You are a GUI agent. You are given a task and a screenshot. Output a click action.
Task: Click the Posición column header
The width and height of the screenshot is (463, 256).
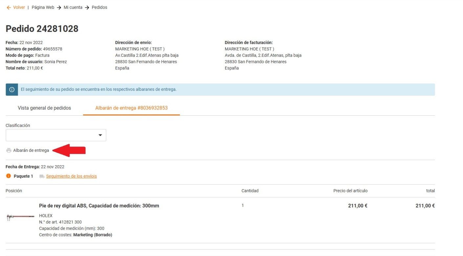[x=14, y=191]
